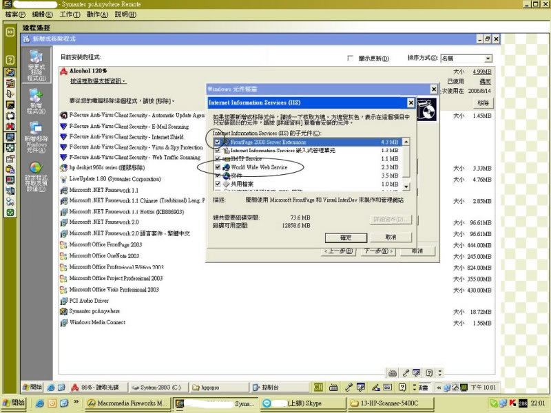Image resolution: width=551 pixels, height=413 pixels.
Task: Click the keyboard icon in the floating language bar
Action: coord(393,373)
